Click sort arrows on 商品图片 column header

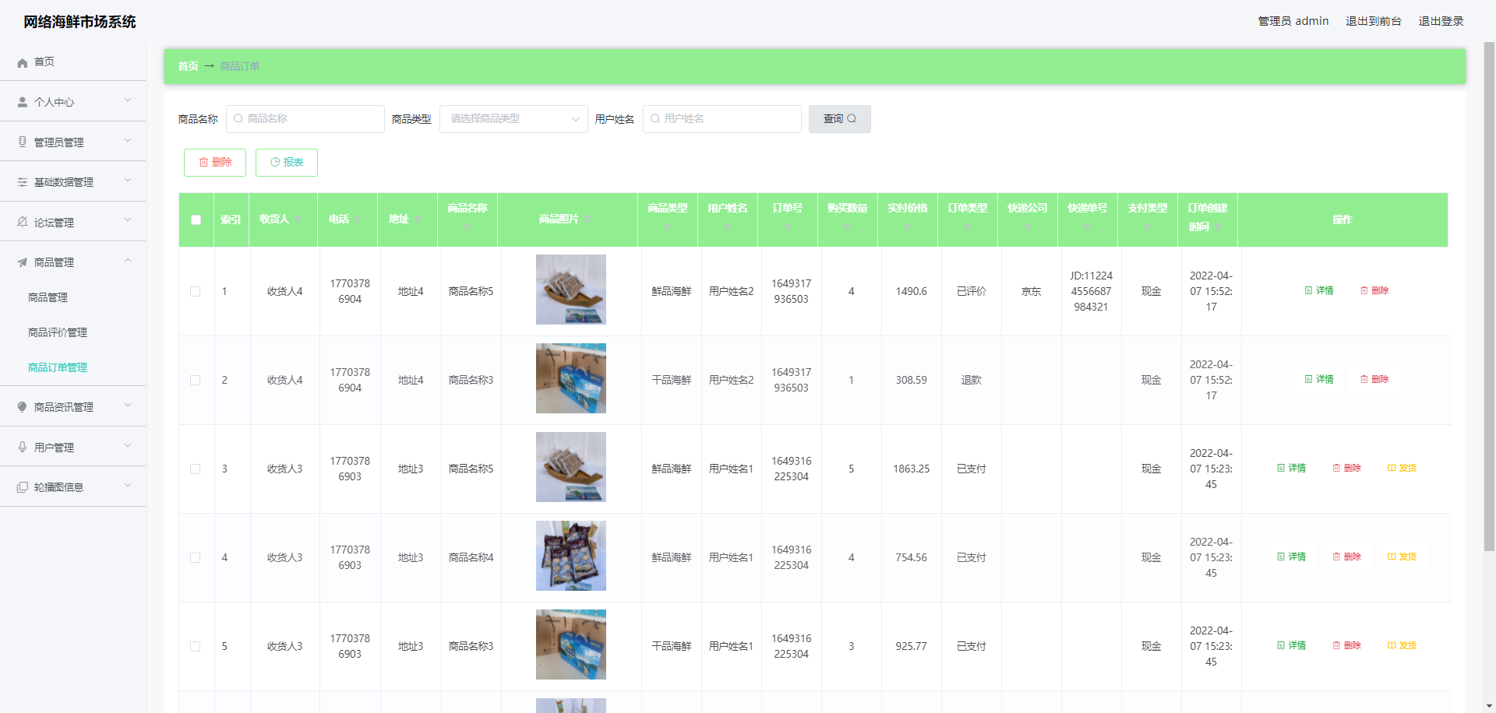587,220
